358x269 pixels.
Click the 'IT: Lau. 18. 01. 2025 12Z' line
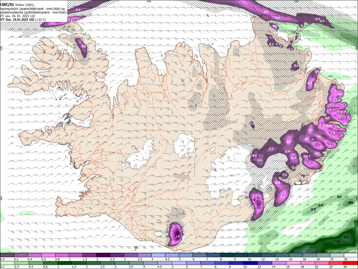click(18, 16)
